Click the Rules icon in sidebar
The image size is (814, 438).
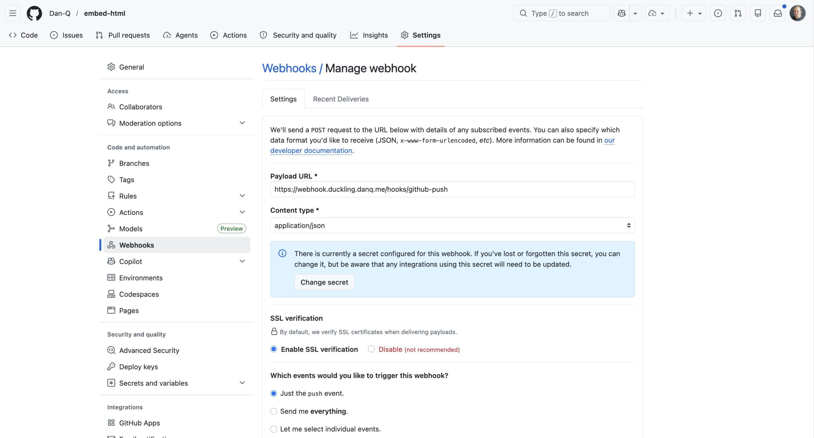(x=111, y=196)
